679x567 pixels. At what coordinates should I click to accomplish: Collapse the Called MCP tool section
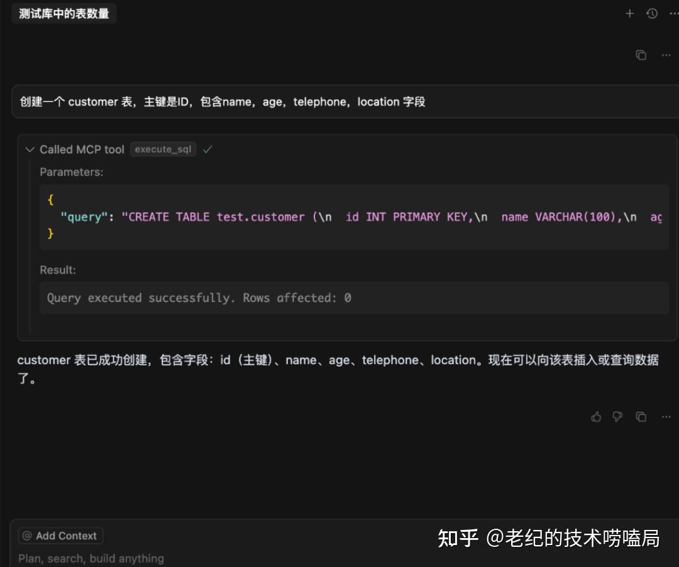30,149
